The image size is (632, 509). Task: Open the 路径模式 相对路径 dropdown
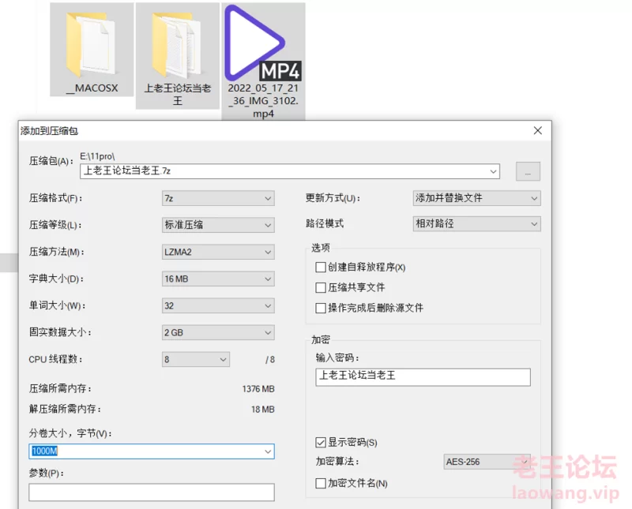477,223
